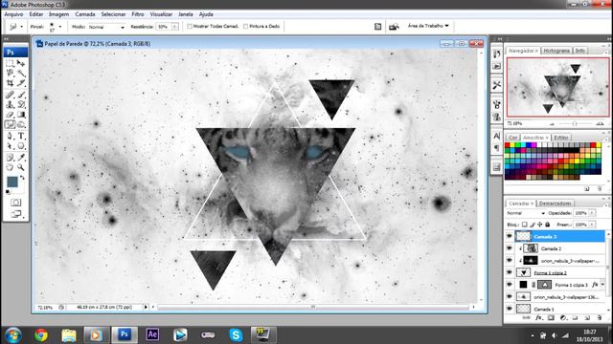Image resolution: width=613 pixels, height=344 pixels.
Task: Select the Crop tool
Action: [10, 83]
